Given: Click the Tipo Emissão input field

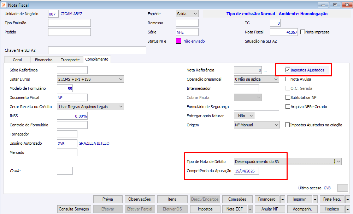Looking at the screenshot, I should click(69, 23).
